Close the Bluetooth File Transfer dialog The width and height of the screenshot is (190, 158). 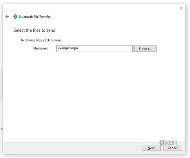click(181, 8)
